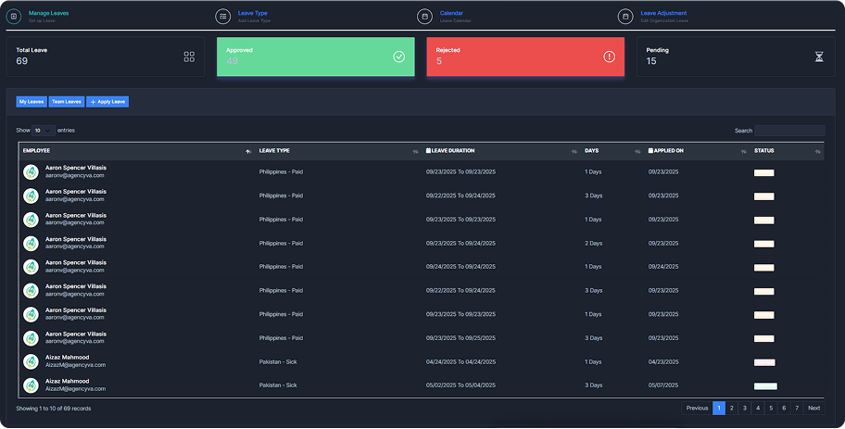Image resolution: width=845 pixels, height=429 pixels.
Task: Sort table by Employee column
Action: (37, 150)
